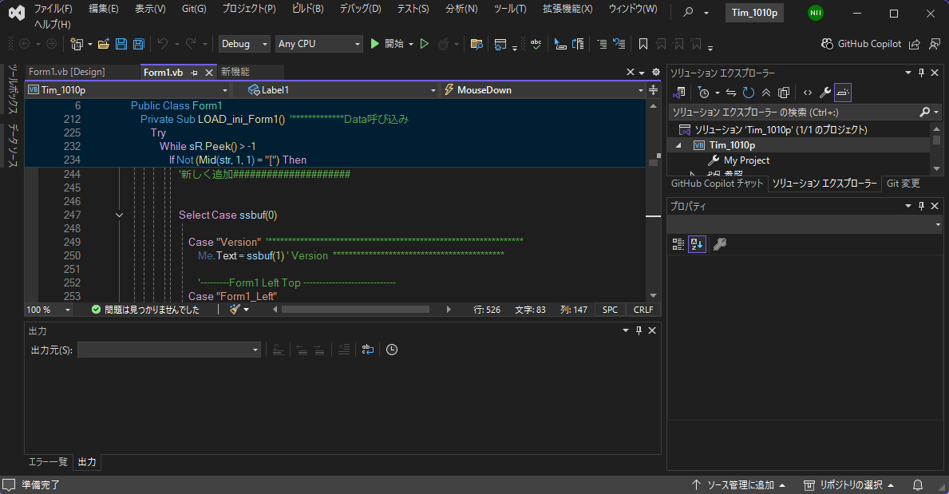The image size is (949, 494).
Task: Click the Collapse All icon in Solution Explorer
Action: [766, 93]
